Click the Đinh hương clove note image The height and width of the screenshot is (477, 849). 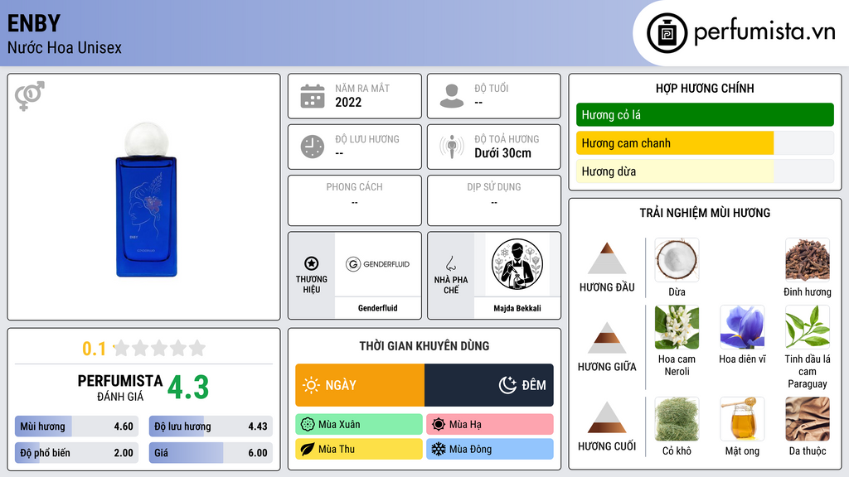(x=808, y=260)
